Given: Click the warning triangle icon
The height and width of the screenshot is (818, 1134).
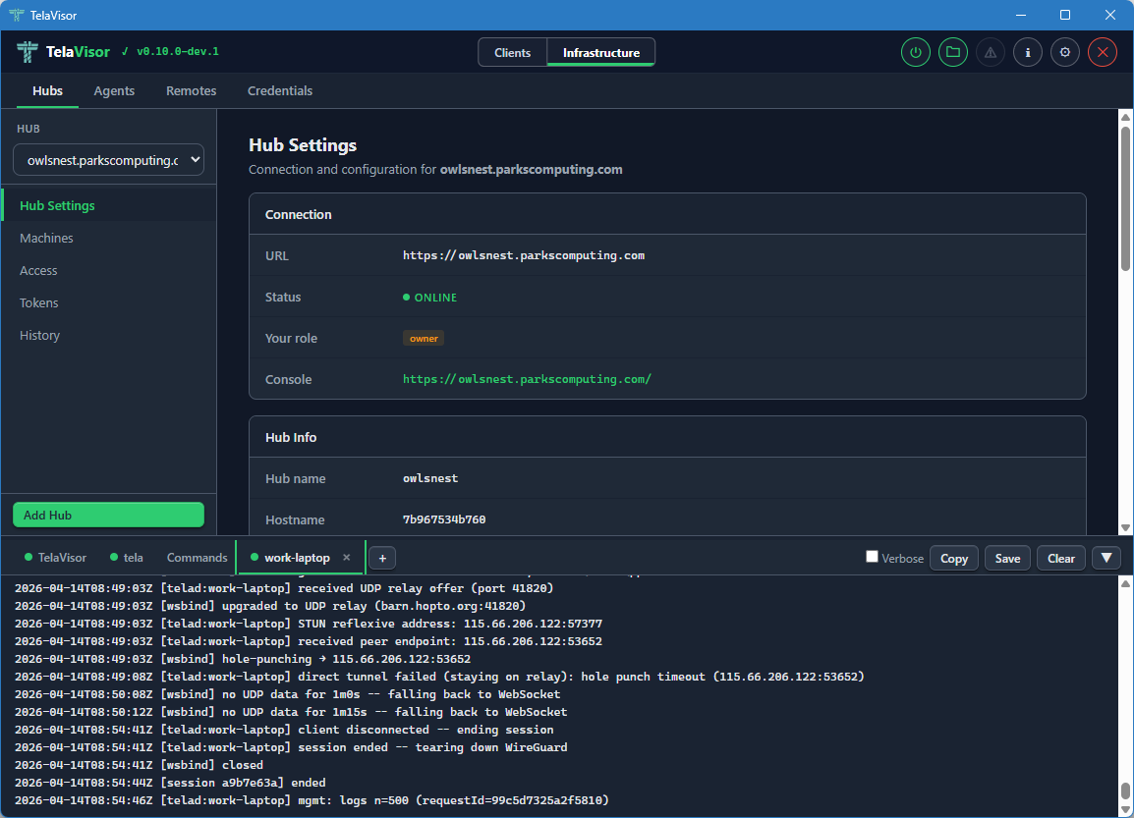Looking at the screenshot, I should pyautogui.click(x=991, y=53).
